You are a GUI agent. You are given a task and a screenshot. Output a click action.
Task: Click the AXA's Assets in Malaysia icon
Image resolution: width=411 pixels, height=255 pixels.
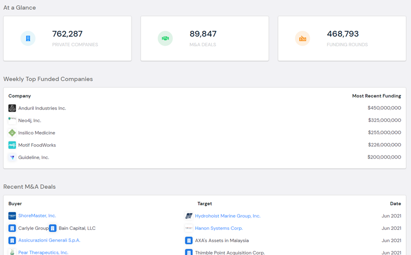click(x=189, y=240)
